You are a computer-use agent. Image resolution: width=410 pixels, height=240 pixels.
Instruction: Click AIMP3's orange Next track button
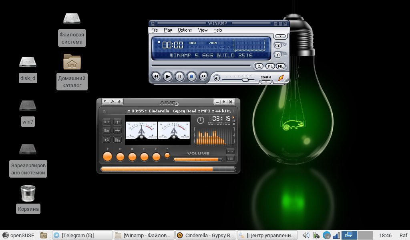click(156, 157)
